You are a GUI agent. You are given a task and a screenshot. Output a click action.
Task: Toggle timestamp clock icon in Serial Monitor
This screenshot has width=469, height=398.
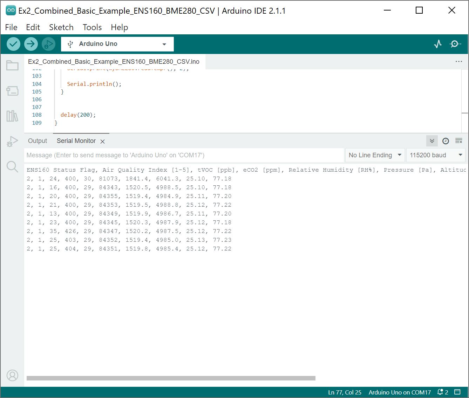click(x=446, y=141)
